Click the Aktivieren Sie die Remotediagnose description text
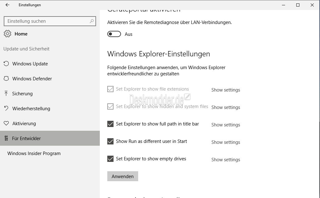320x198 pixels. (x=170, y=22)
